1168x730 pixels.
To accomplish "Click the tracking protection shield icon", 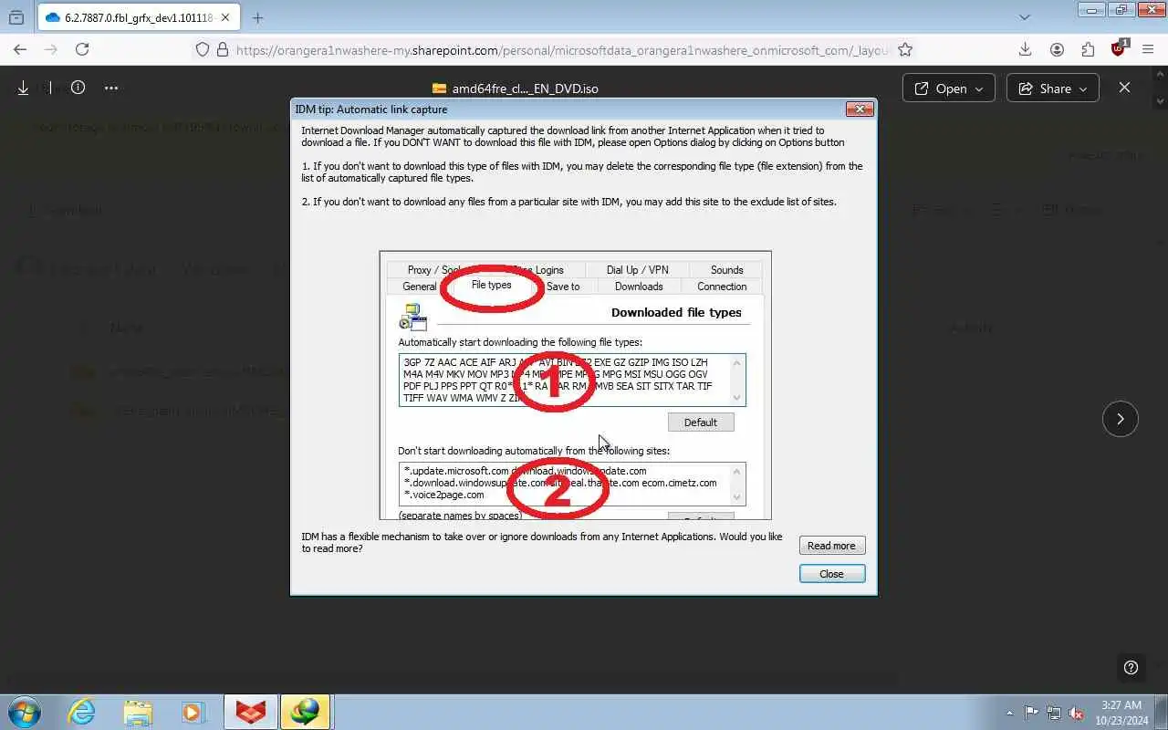I will coord(203,50).
